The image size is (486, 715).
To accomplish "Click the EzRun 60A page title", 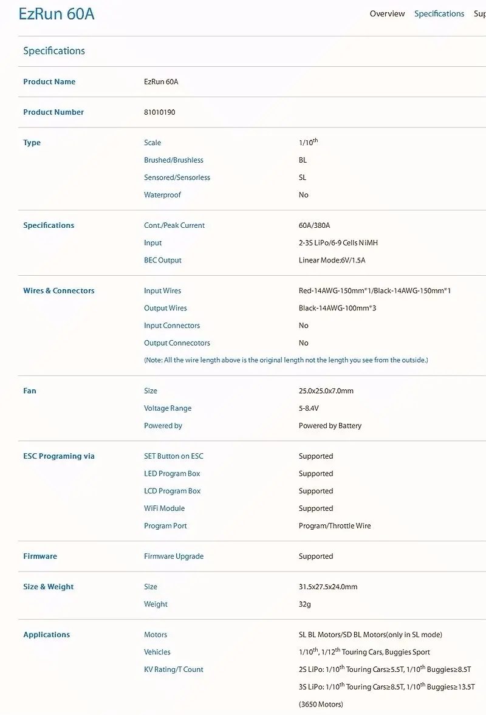I will click(56, 14).
